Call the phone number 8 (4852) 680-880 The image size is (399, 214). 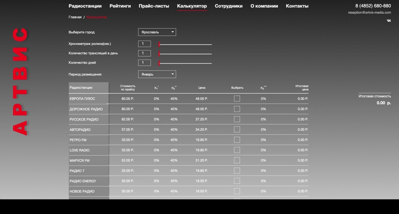click(x=373, y=6)
